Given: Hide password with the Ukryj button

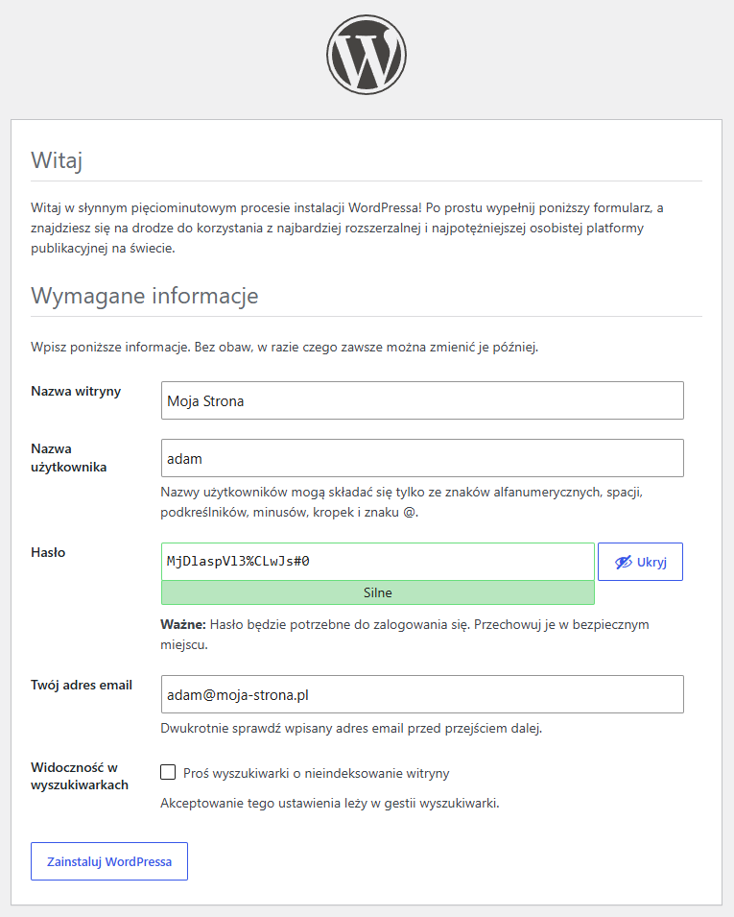Looking at the screenshot, I should [x=640, y=562].
